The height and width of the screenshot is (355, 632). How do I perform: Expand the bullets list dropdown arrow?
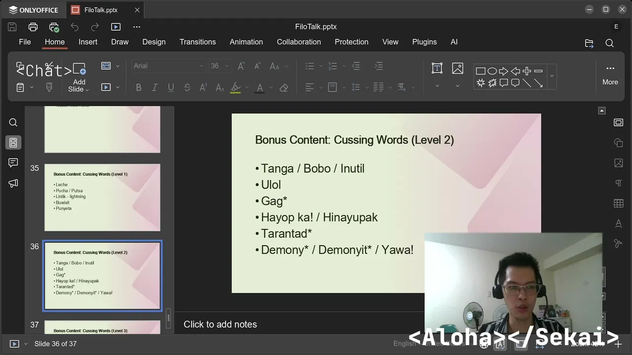click(x=321, y=66)
